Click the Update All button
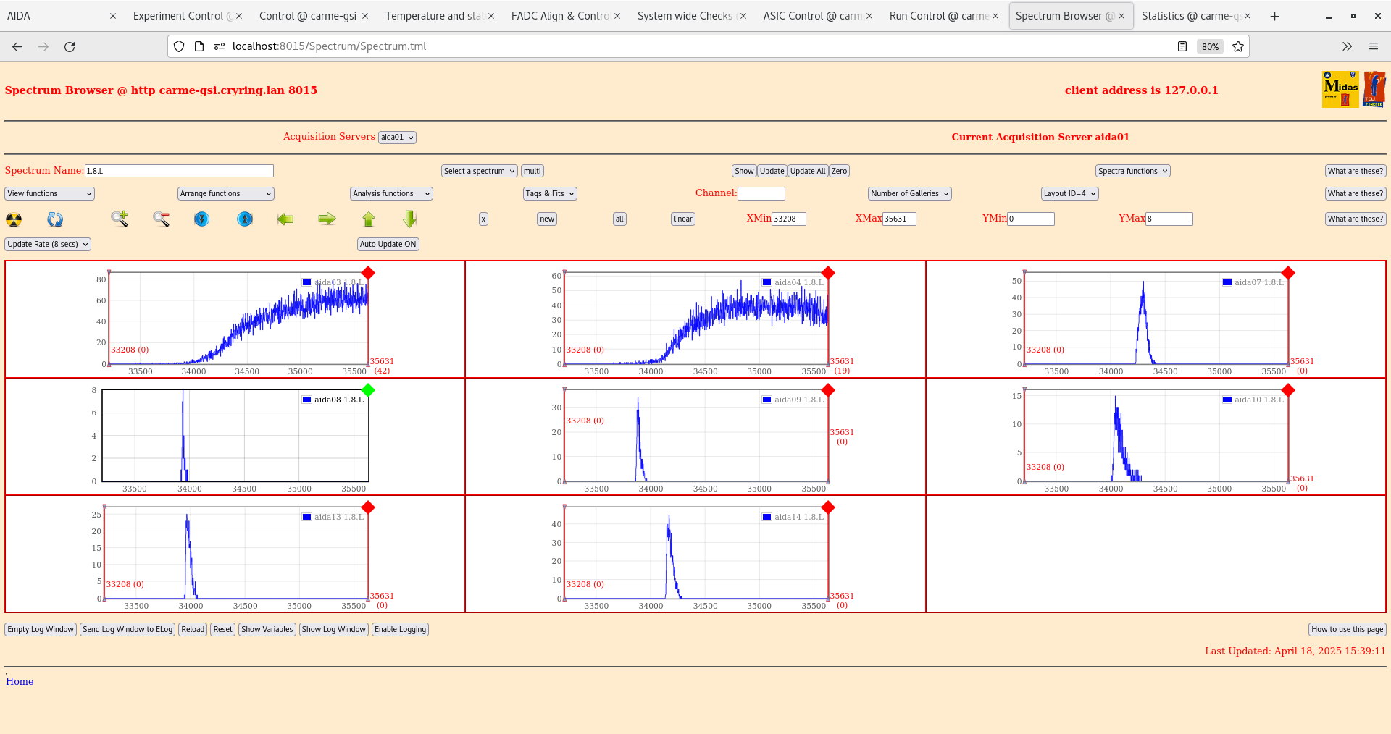This screenshot has width=1391, height=734. pos(808,171)
